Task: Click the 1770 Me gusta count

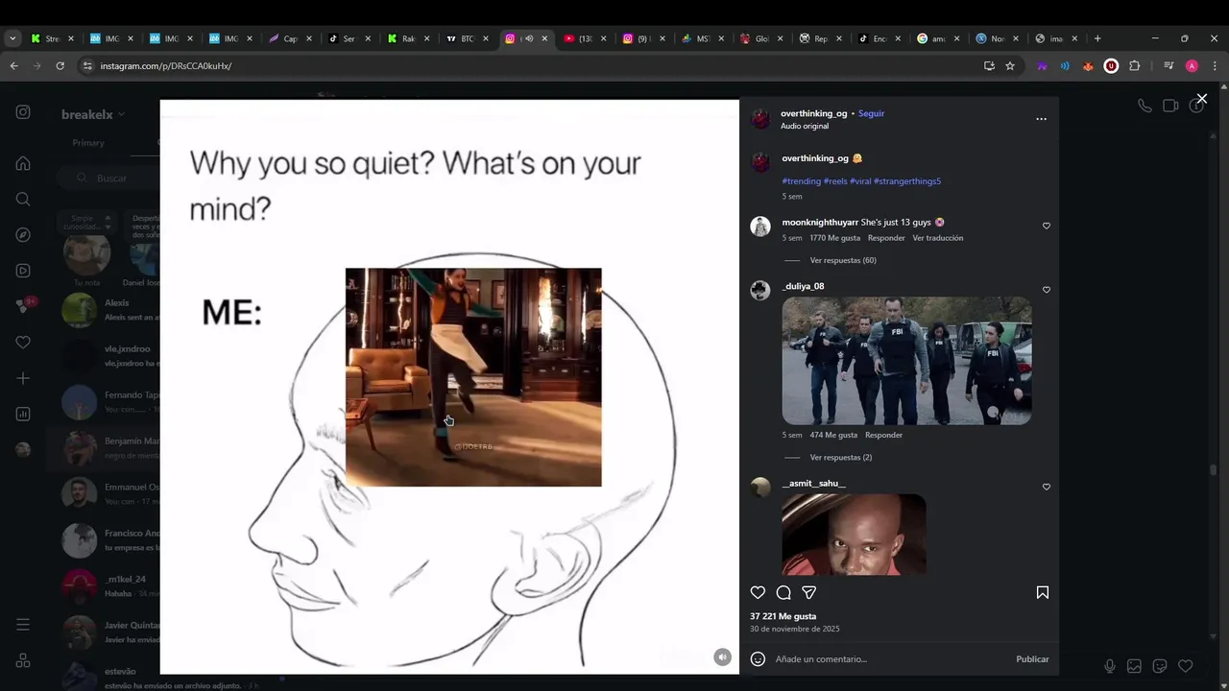Action: (834, 238)
